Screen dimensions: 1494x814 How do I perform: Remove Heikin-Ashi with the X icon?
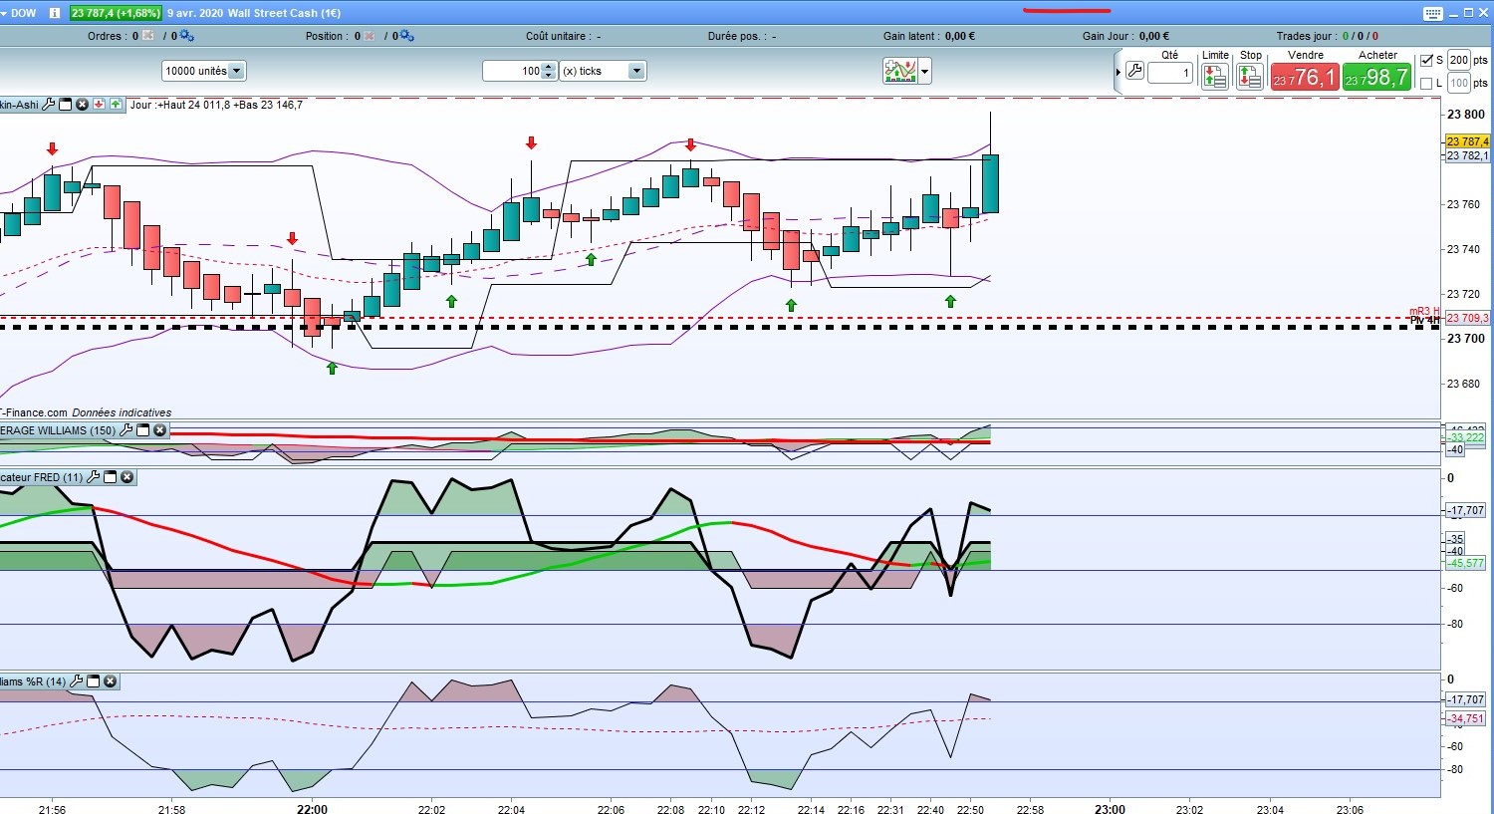point(83,104)
